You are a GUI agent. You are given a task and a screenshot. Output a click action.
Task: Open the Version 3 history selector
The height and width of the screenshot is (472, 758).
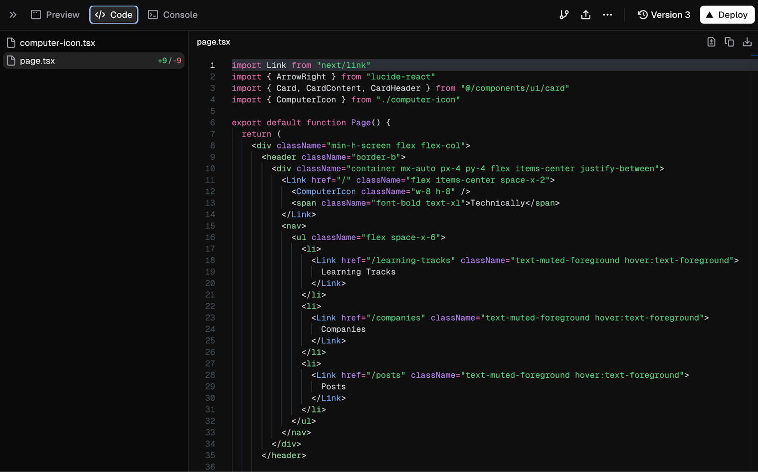[664, 15]
